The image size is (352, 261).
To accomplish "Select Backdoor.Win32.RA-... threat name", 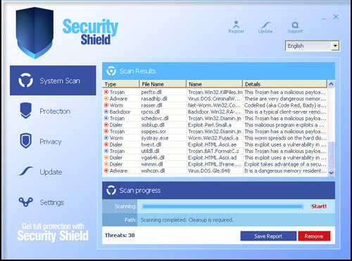I will pyautogui.click(x=214, y=112).
